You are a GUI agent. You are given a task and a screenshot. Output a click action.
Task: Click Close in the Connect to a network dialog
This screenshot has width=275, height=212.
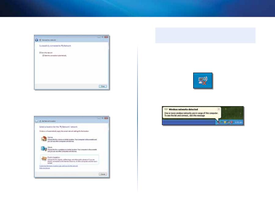103,86
